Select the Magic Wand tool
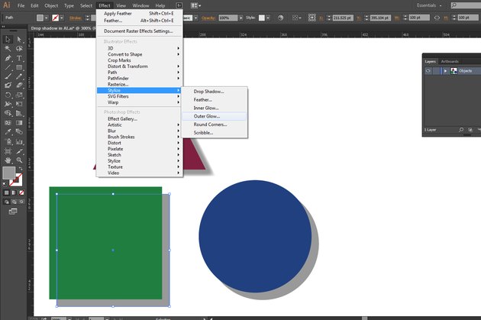The image size is (481, 320). point(8,49)
